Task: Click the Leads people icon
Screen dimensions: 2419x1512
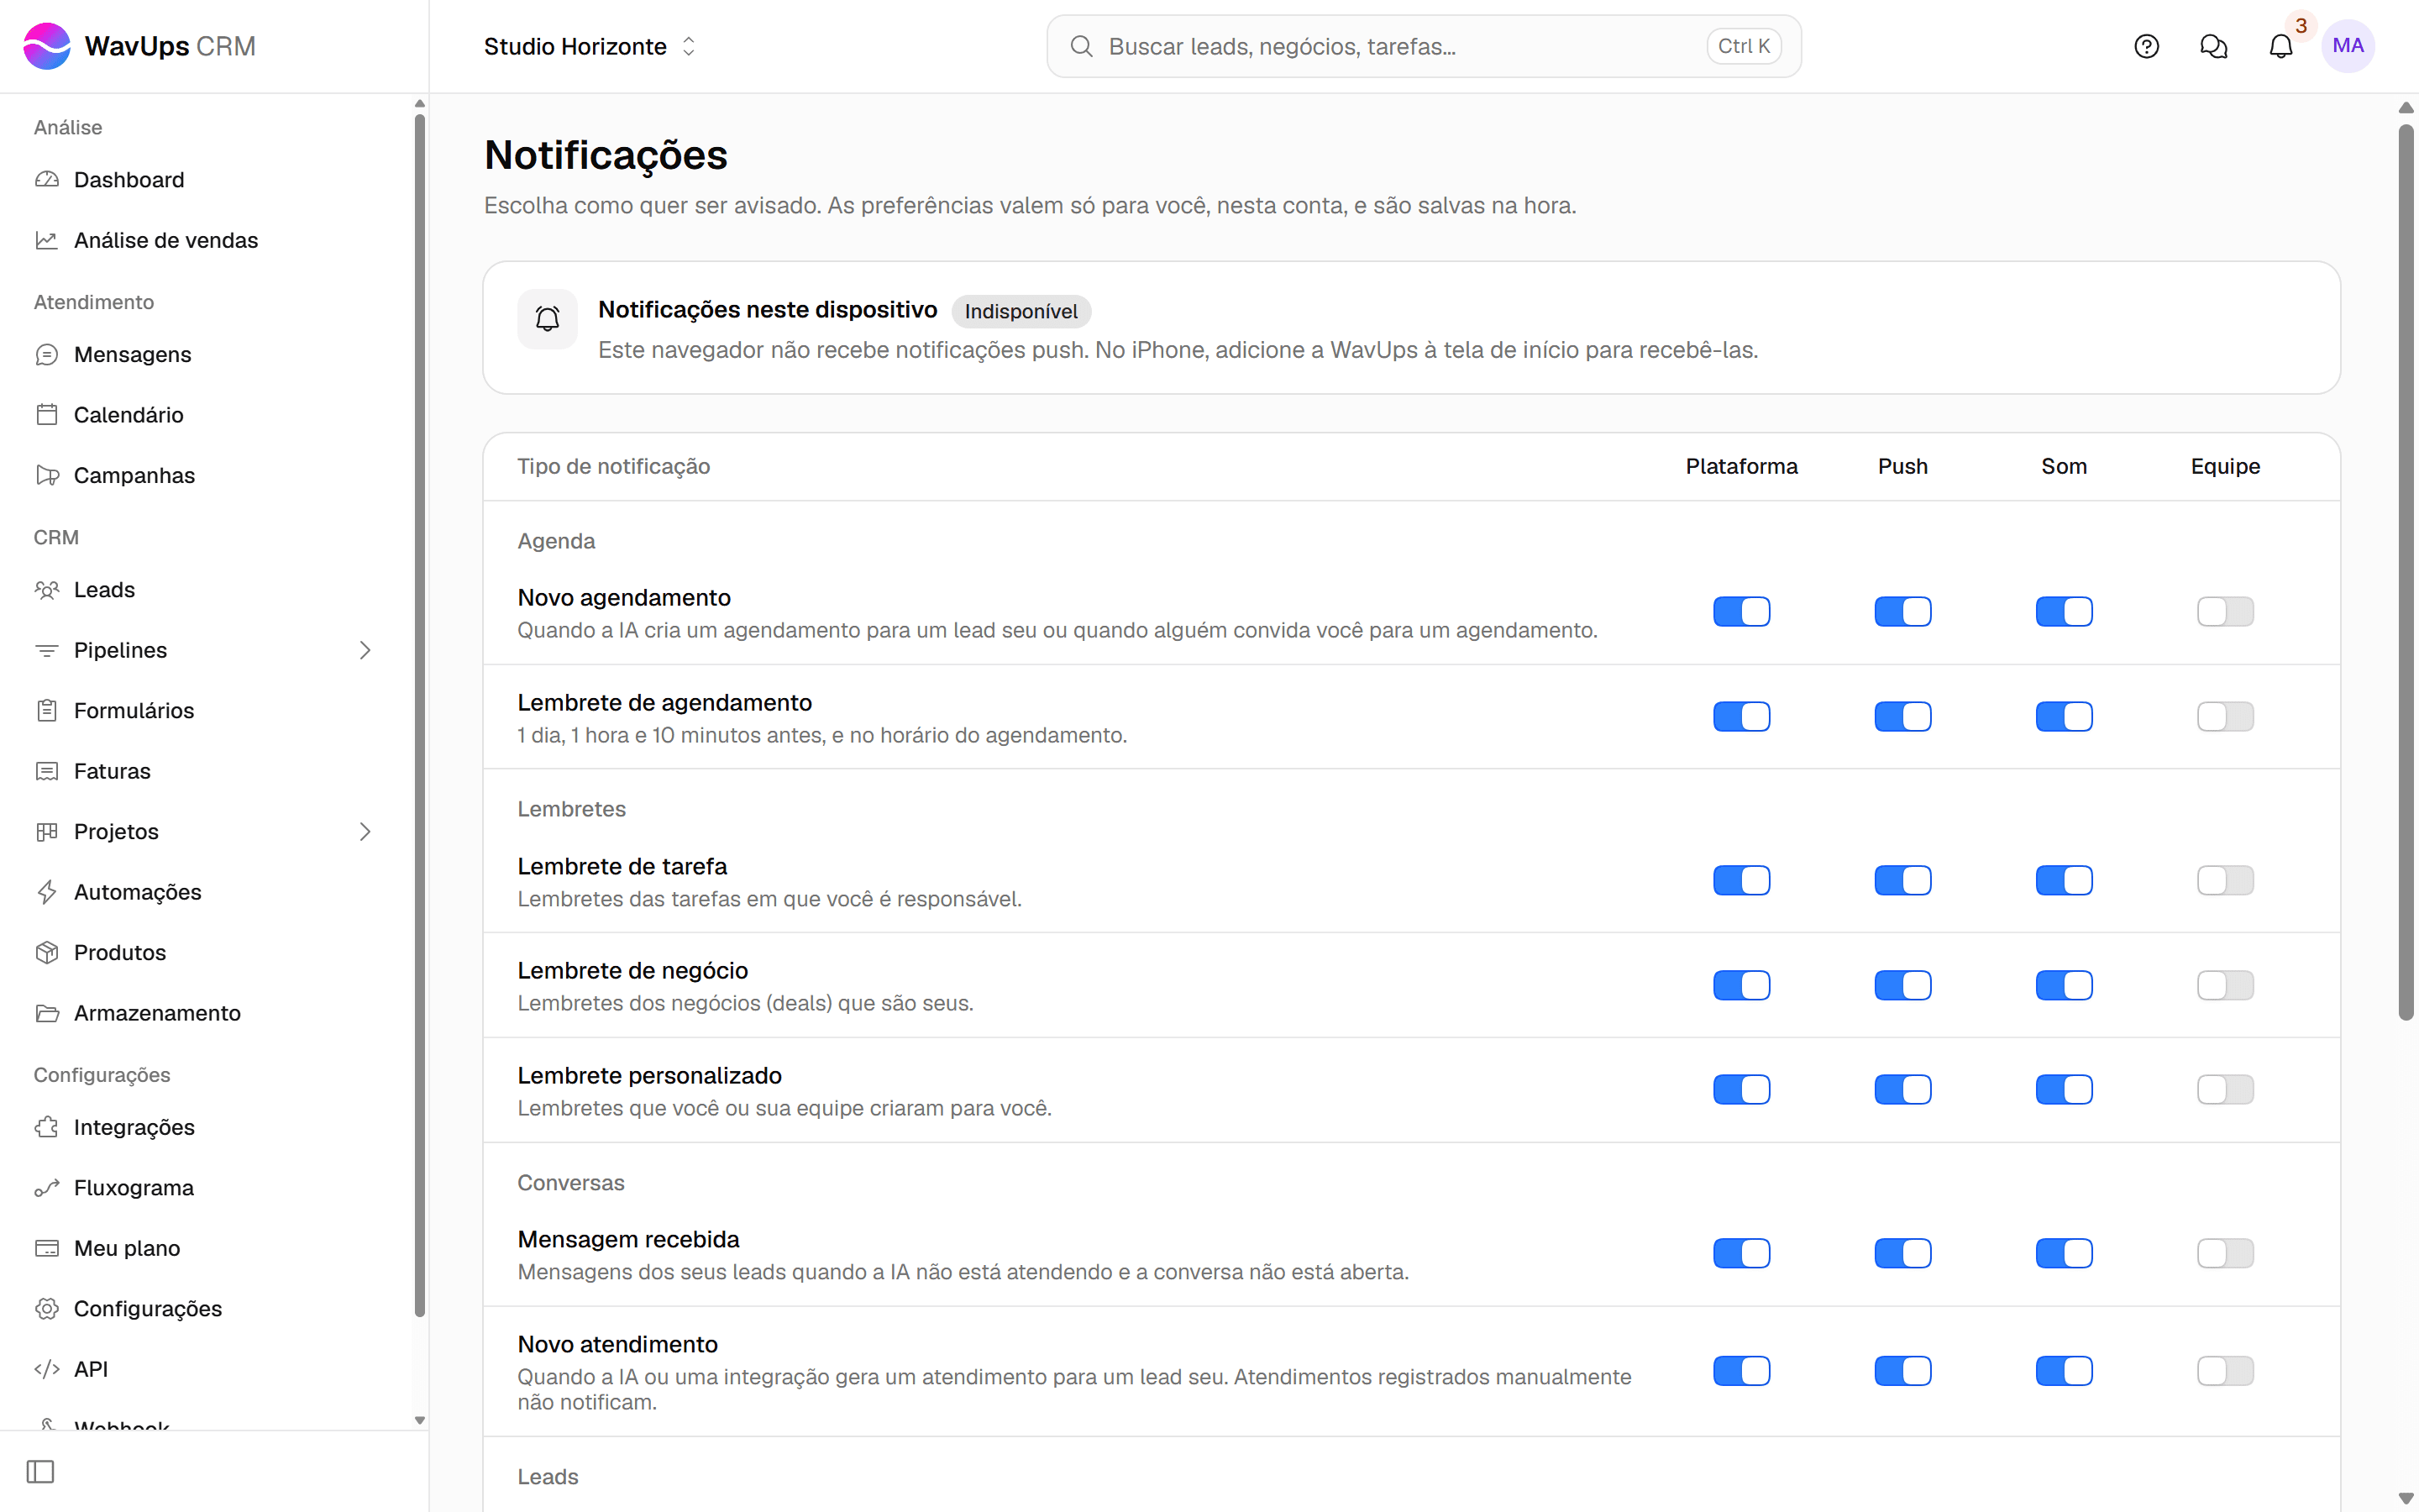Action: tap(47, 590)
